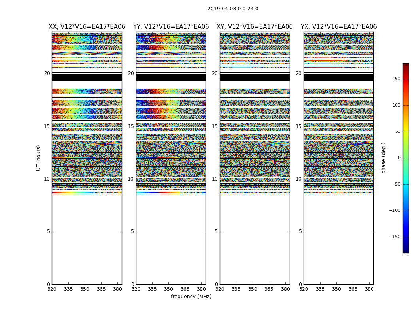Click the XX panel x-axis tick 350

pyautogui.click(x=85, y=289)
